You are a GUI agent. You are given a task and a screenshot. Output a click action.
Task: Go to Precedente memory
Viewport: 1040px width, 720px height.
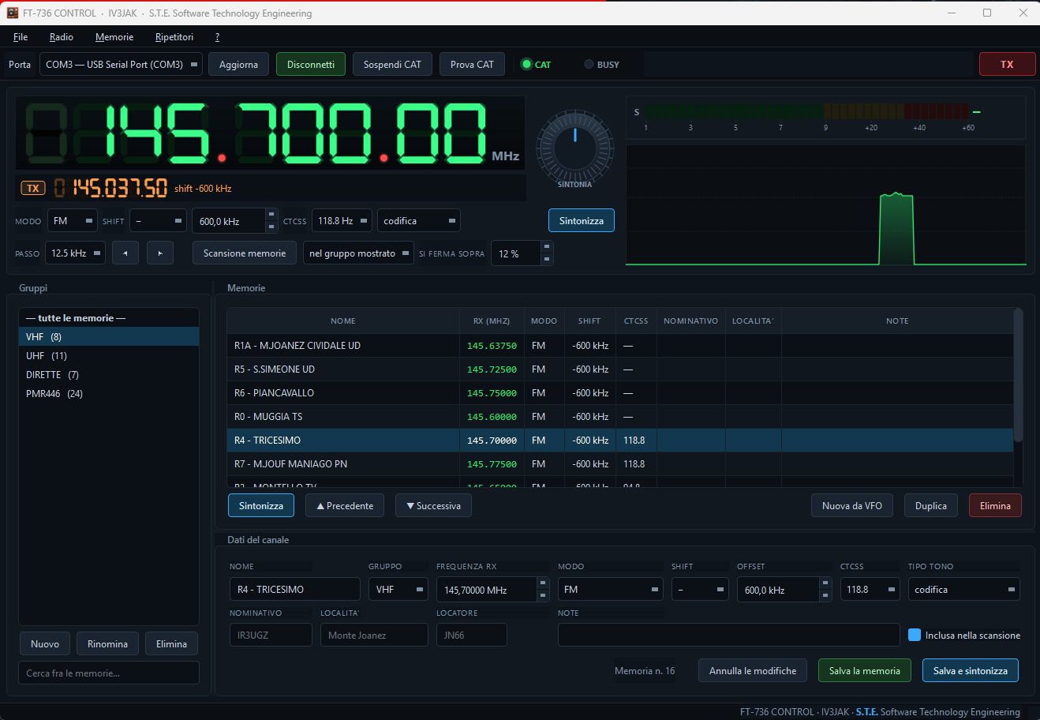pos(345,506)
